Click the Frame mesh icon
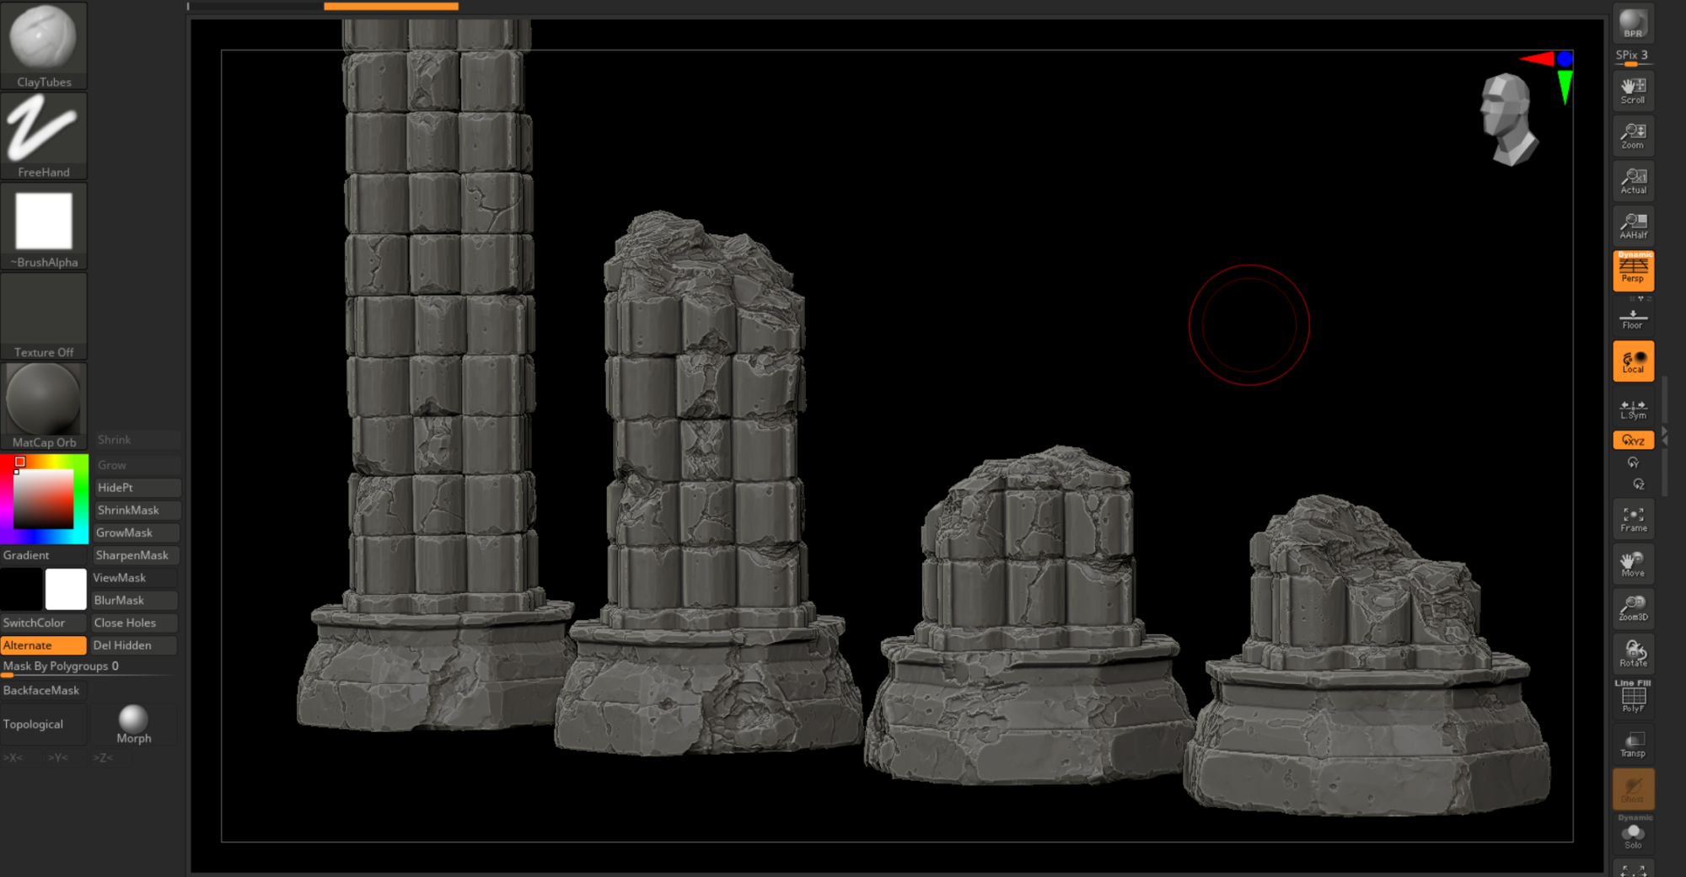This screenshot has height=877, width=1686. coord(1633,519)
